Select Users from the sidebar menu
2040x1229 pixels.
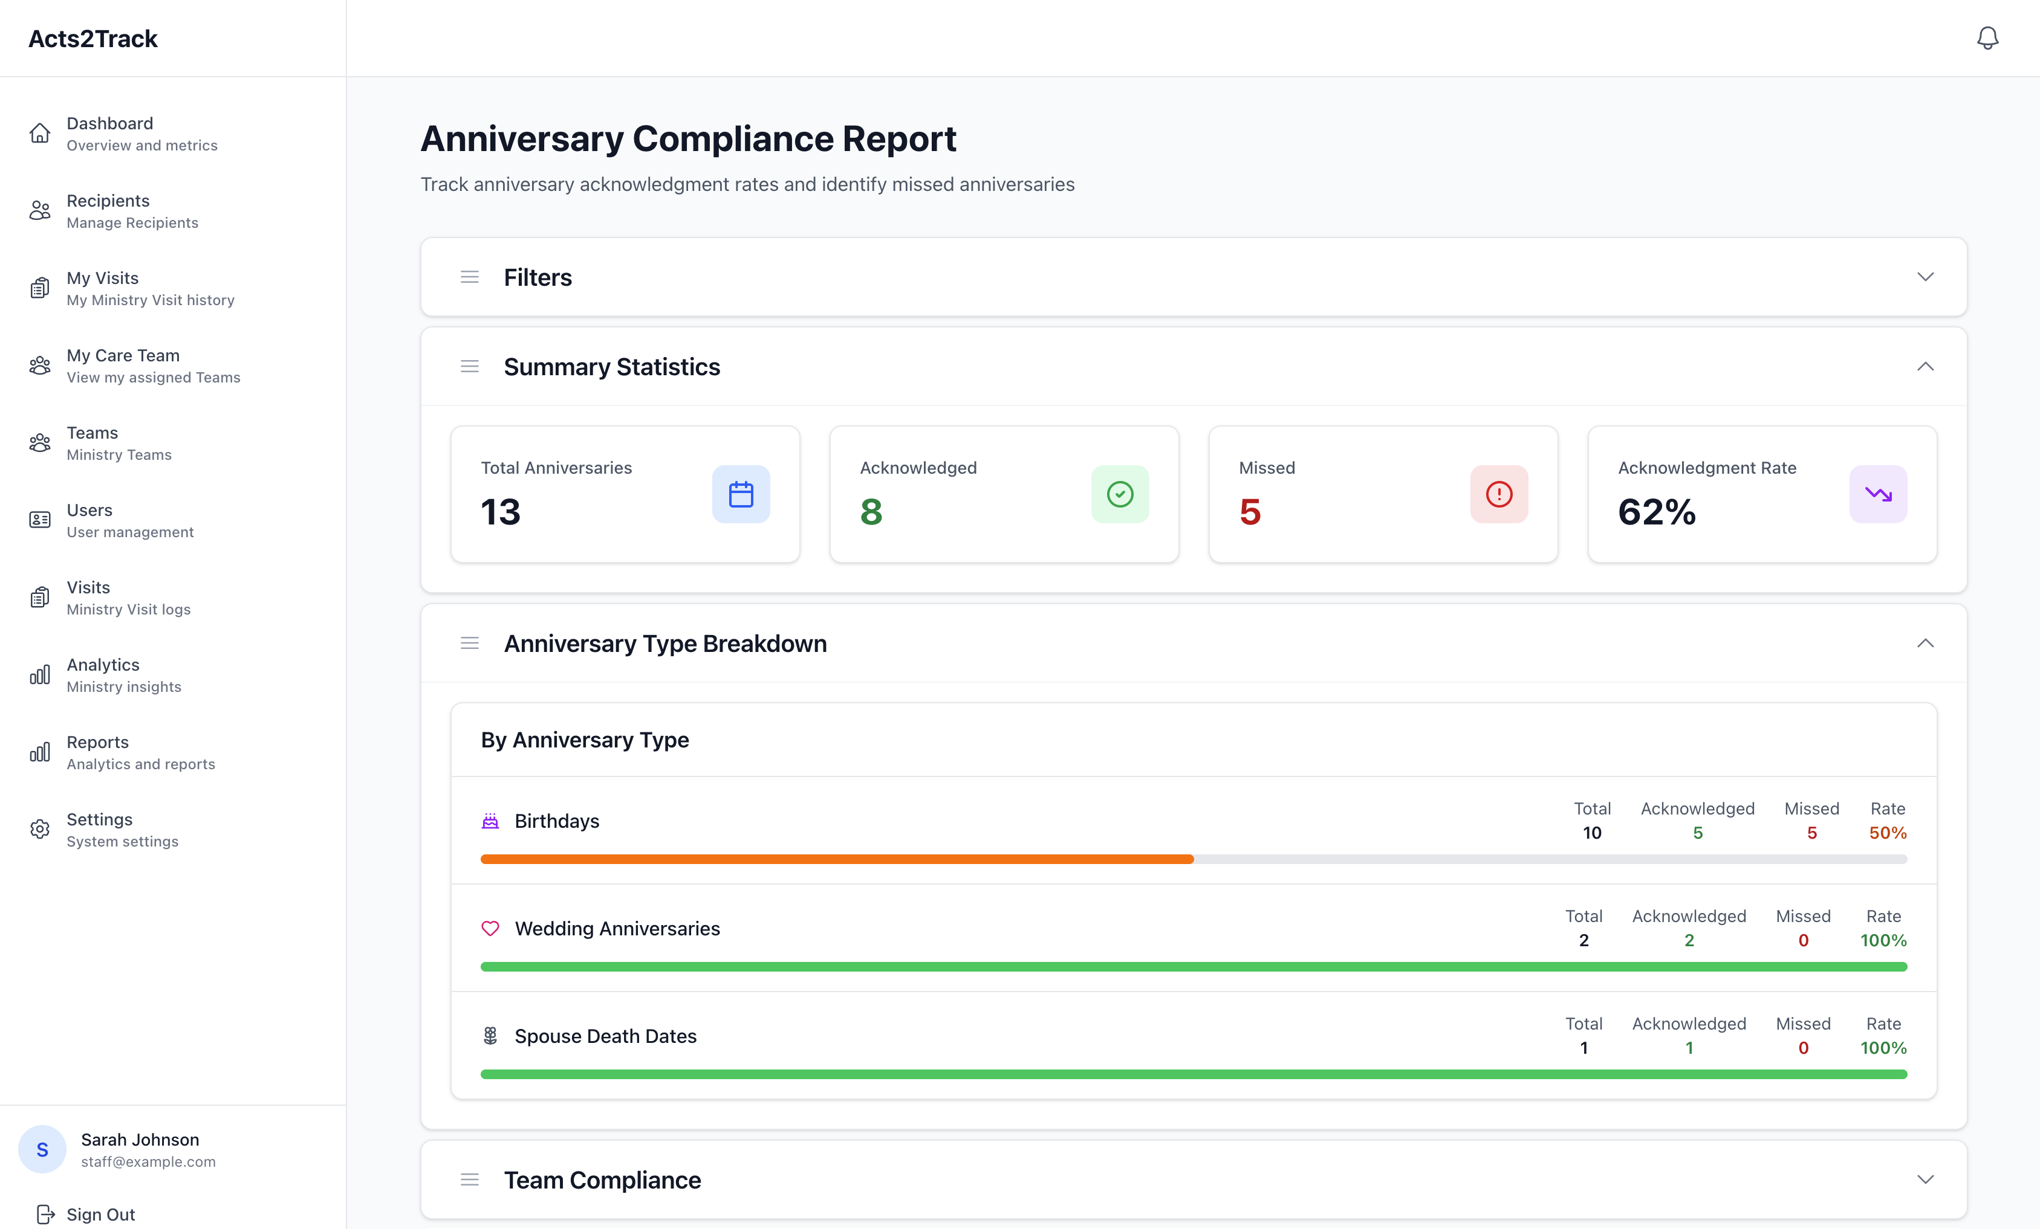pos(41,519)
